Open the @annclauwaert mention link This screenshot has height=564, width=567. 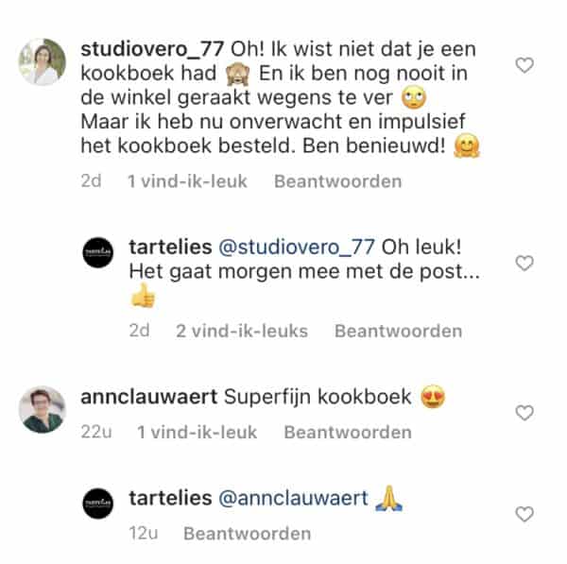coord(293,498)
